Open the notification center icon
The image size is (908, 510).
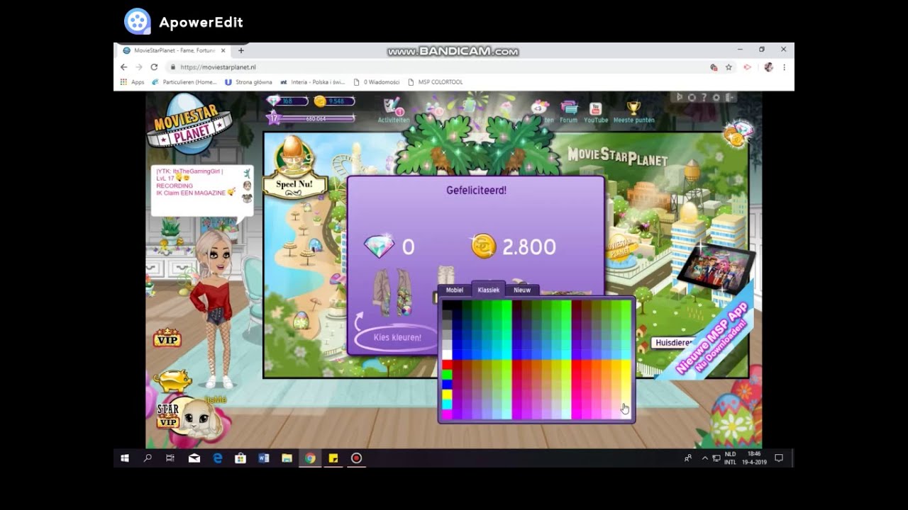point(778,458)
